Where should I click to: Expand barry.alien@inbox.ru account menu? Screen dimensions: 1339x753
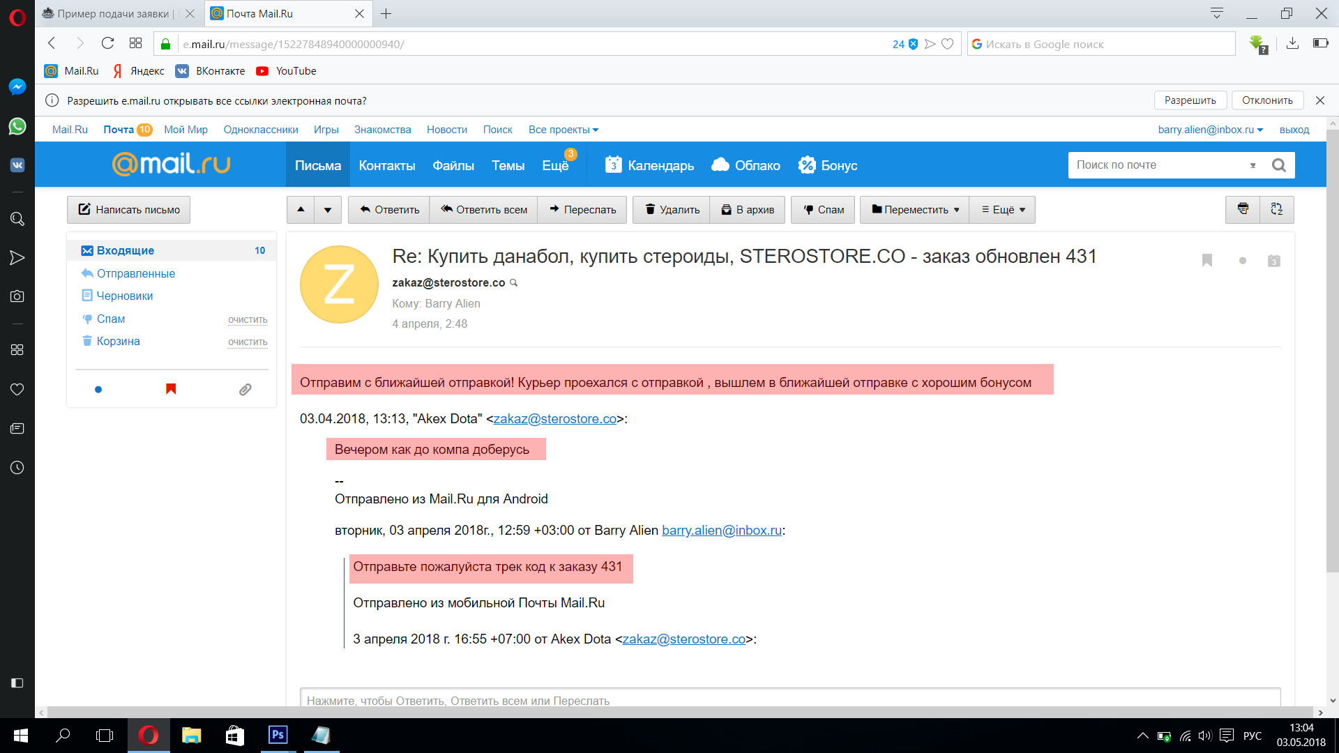[1210, 130]
